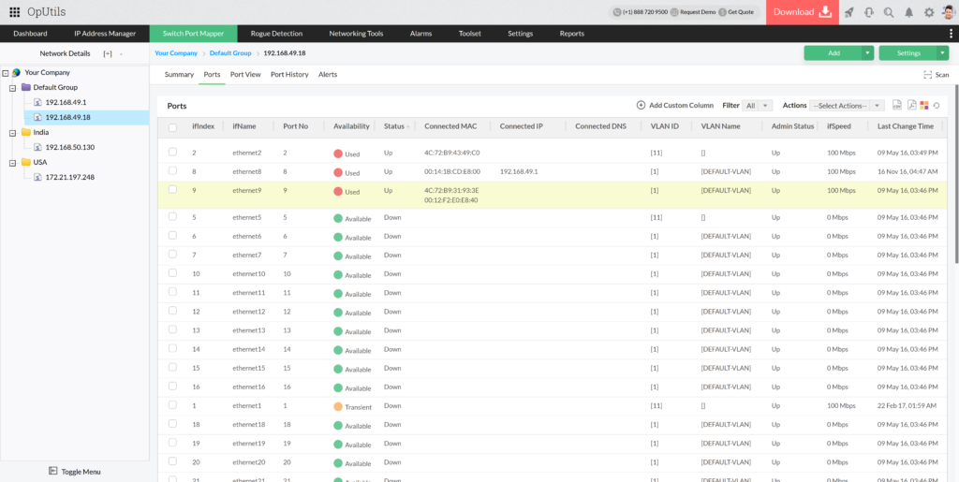This screenshot has height=482, width=959.
Task: Collapse the India group in the tree
Action: 12,133
